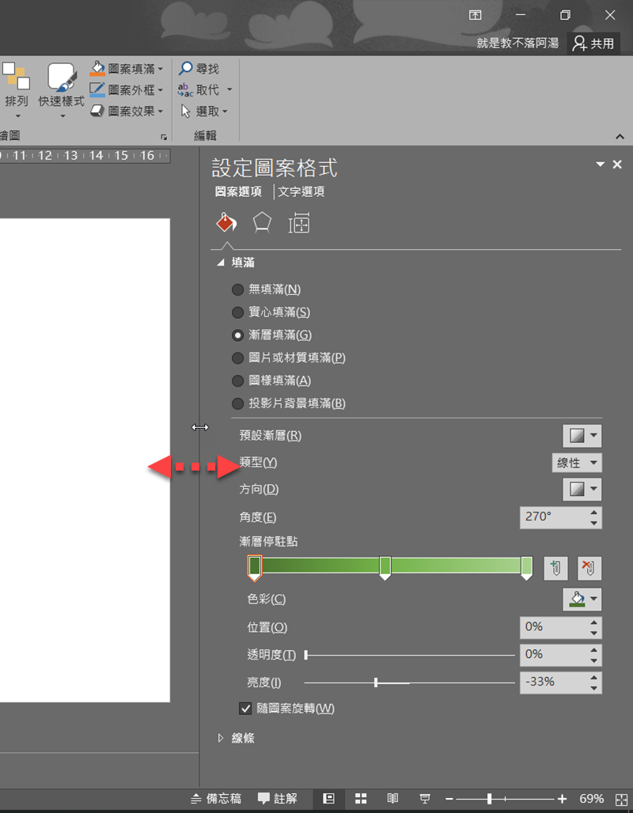Decrease 位置 position with down spinner
The height and width of the screenshot is (813, 633).
click(594, 633)
